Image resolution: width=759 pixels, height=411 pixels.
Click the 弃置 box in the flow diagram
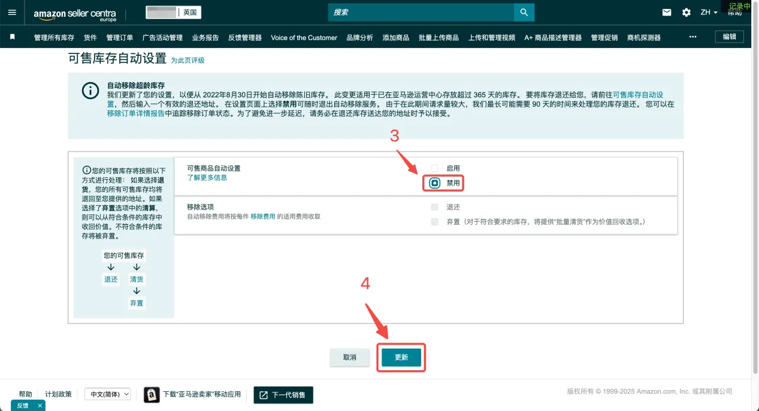click(x=137, y=303)
